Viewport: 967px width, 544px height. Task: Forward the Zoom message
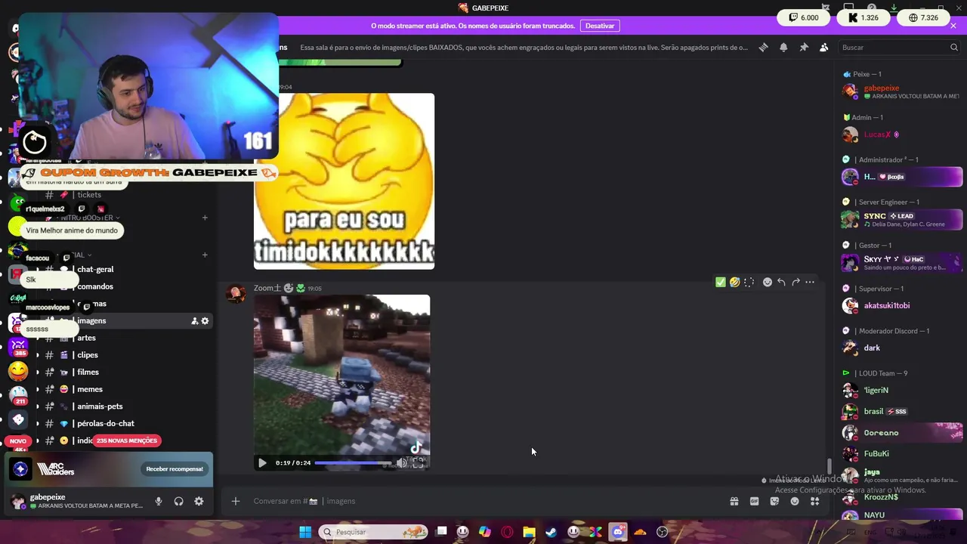pos(796,282)
